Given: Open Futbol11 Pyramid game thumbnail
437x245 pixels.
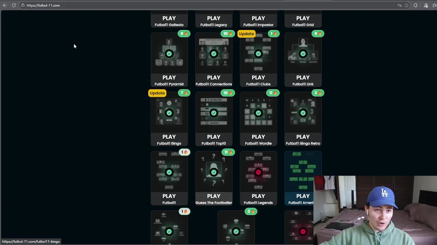Looking at the screenshot, I should (169, 53).
